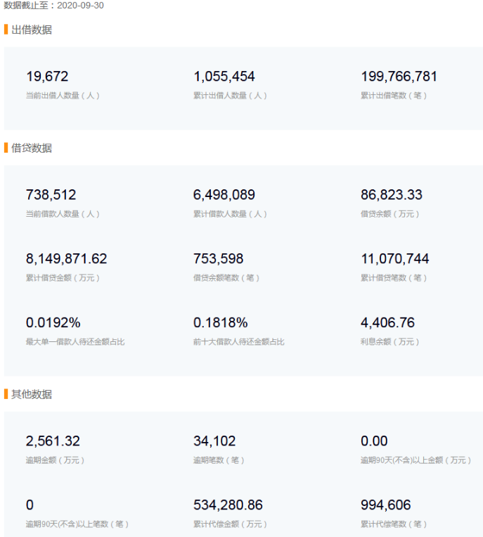Click the 累计出借人数量 value 1,055,454
483x537 pixels.
224,77
